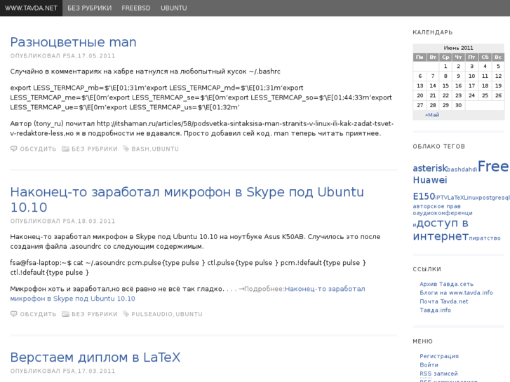Open аудиоконференции tag in cloud

click(x=444, y=216)
